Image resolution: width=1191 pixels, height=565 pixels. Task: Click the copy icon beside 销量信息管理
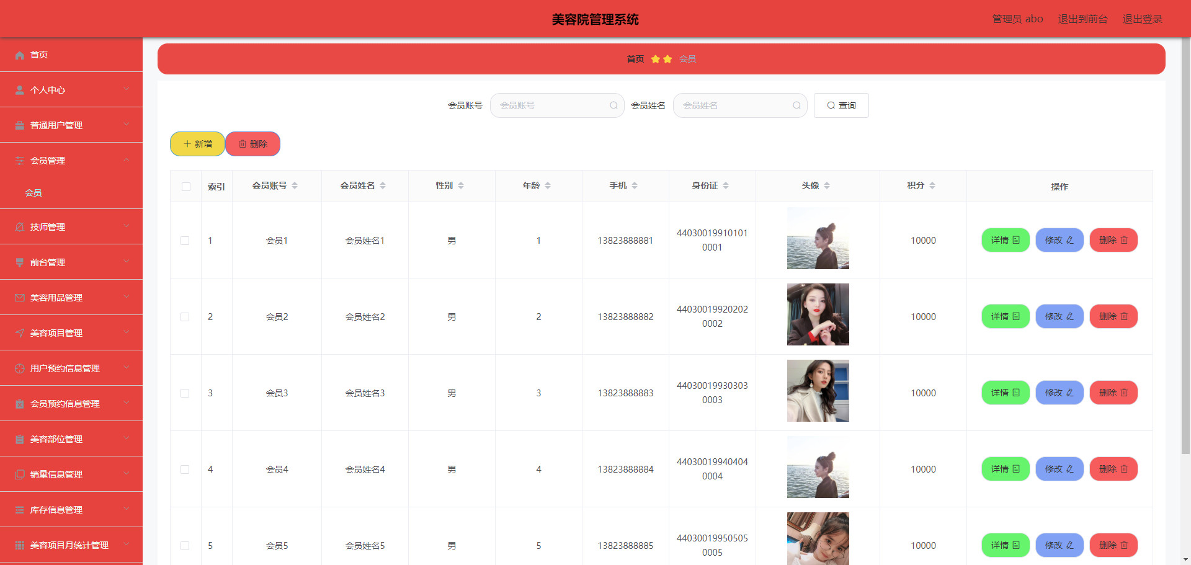(20, 474)
